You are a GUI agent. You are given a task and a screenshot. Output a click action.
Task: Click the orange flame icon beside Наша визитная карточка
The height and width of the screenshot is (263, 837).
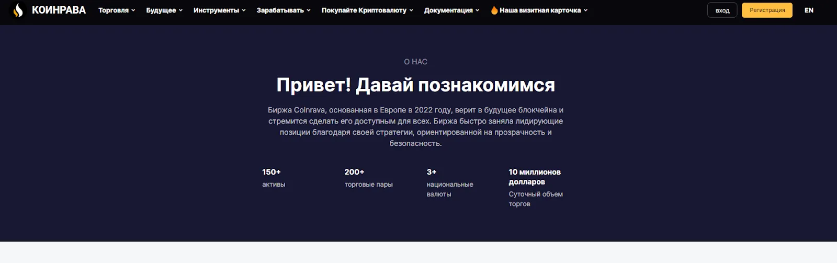click(x=494, y=10)
